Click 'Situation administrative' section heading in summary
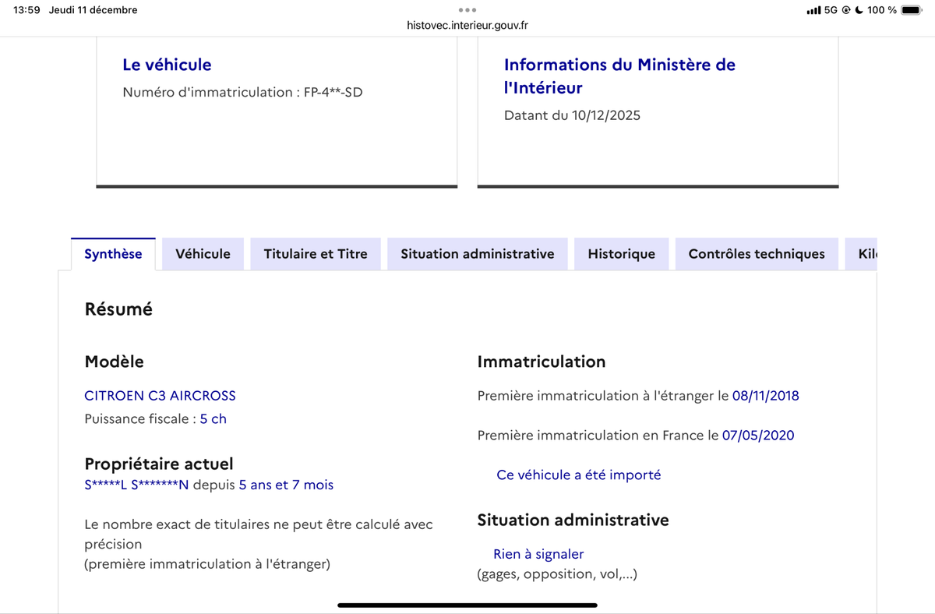 [573, 520]
